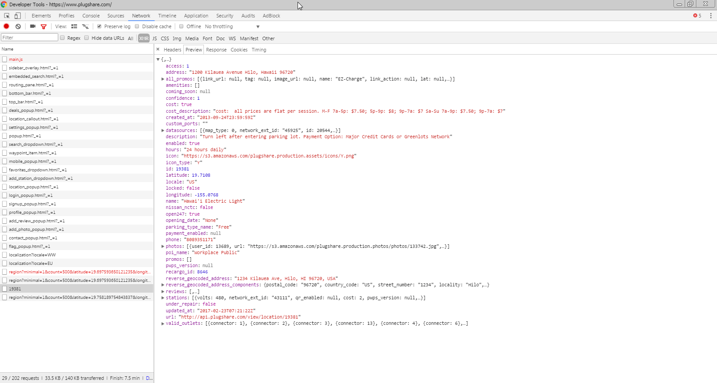This screenshot has height=383, width=717.
Task: Open the Profiles tab
Action: (x=66, y=16)
